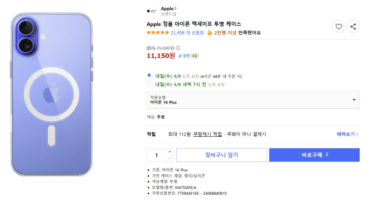Open the 21,458 개 상품평 reviews link
Image resolution: width=371 pixels, height=201 pixels.
[x=184, y=33]
